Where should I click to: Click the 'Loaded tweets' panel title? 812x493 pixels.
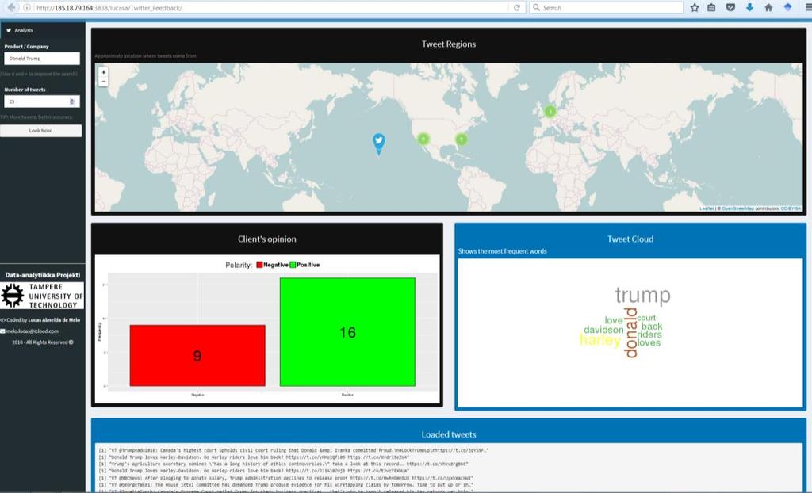(449, 434)
